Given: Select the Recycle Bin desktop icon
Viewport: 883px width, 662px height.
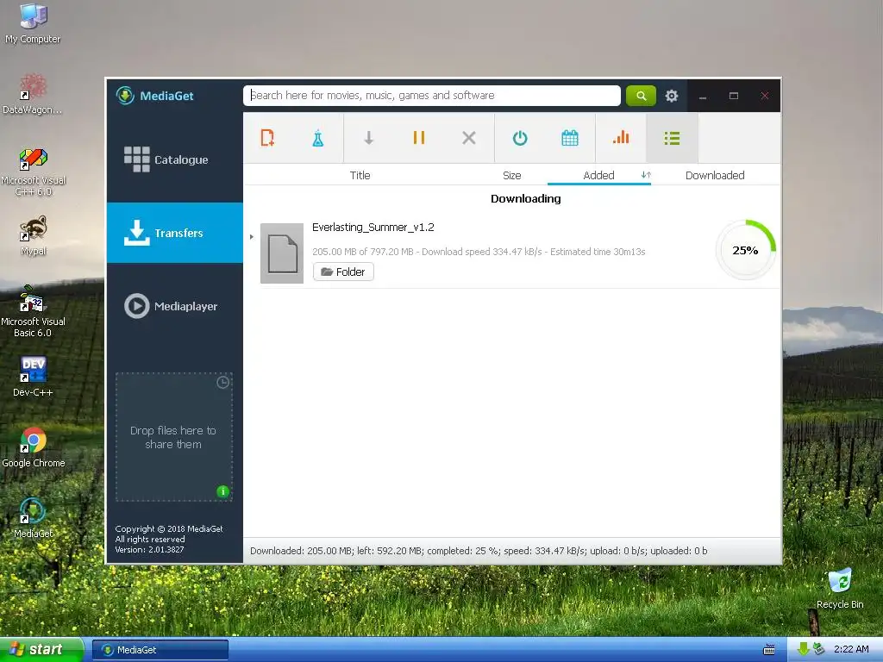Looking at the screenshot, I should (840, 588).
